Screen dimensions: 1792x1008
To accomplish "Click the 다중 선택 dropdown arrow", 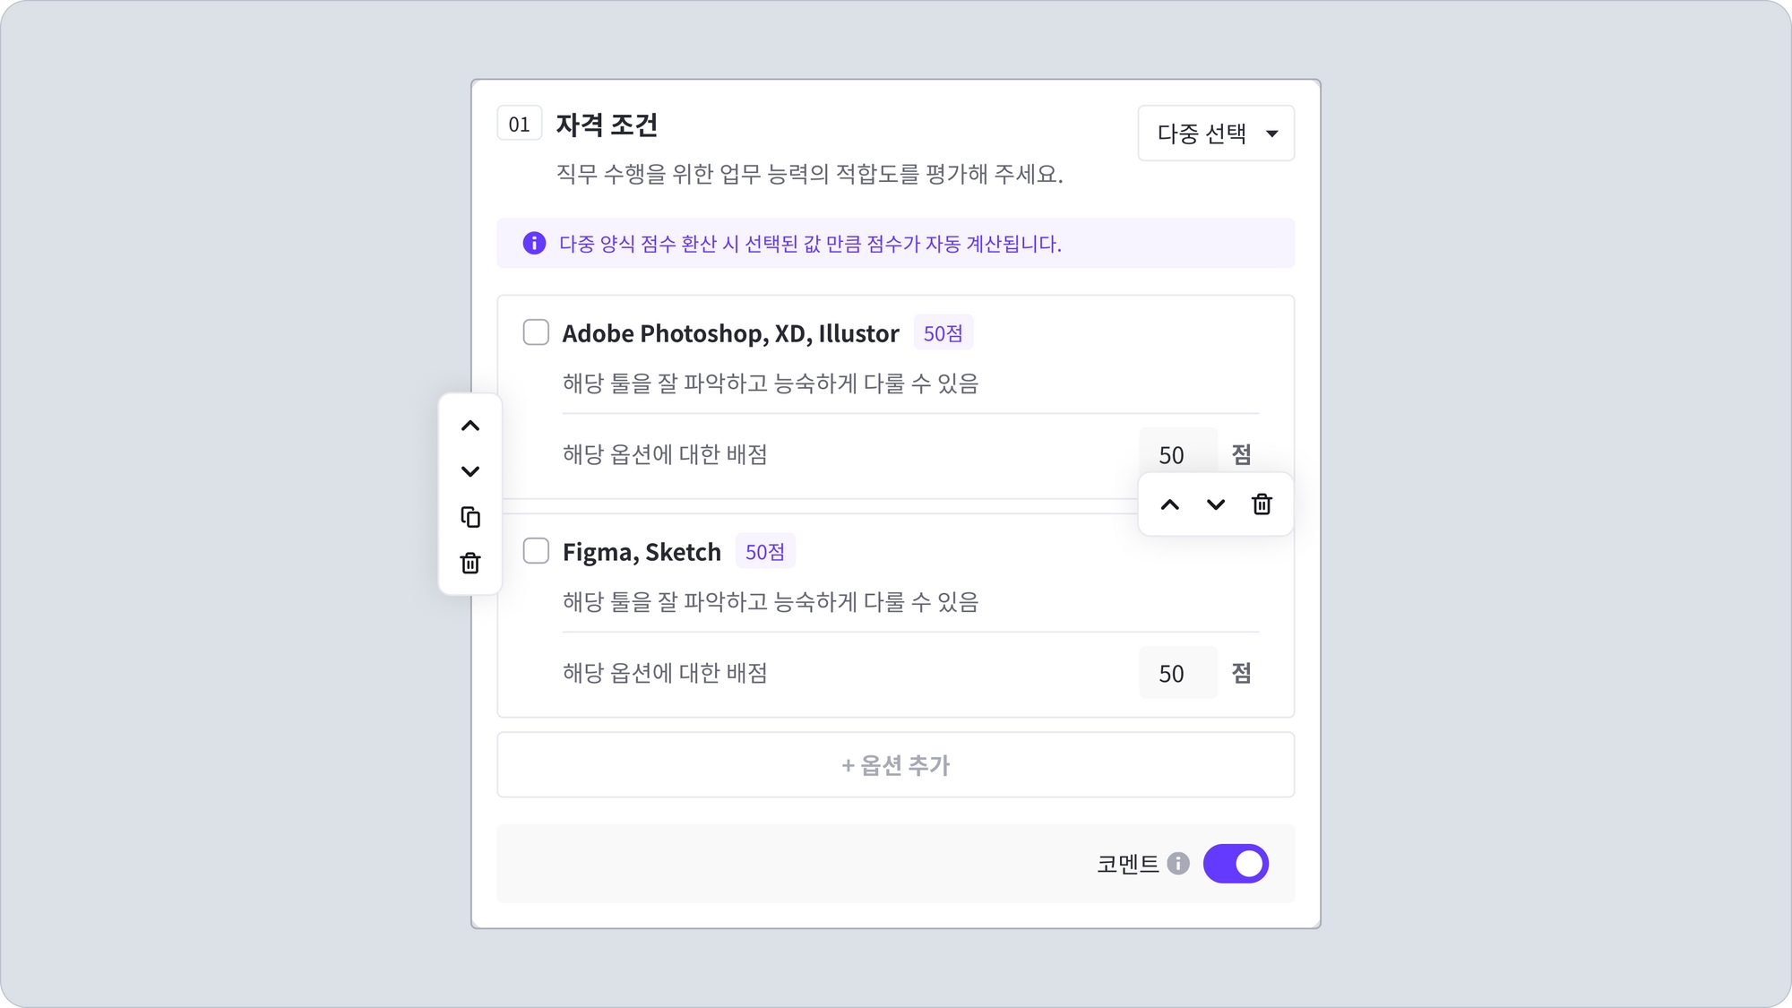I will 1271,134.
